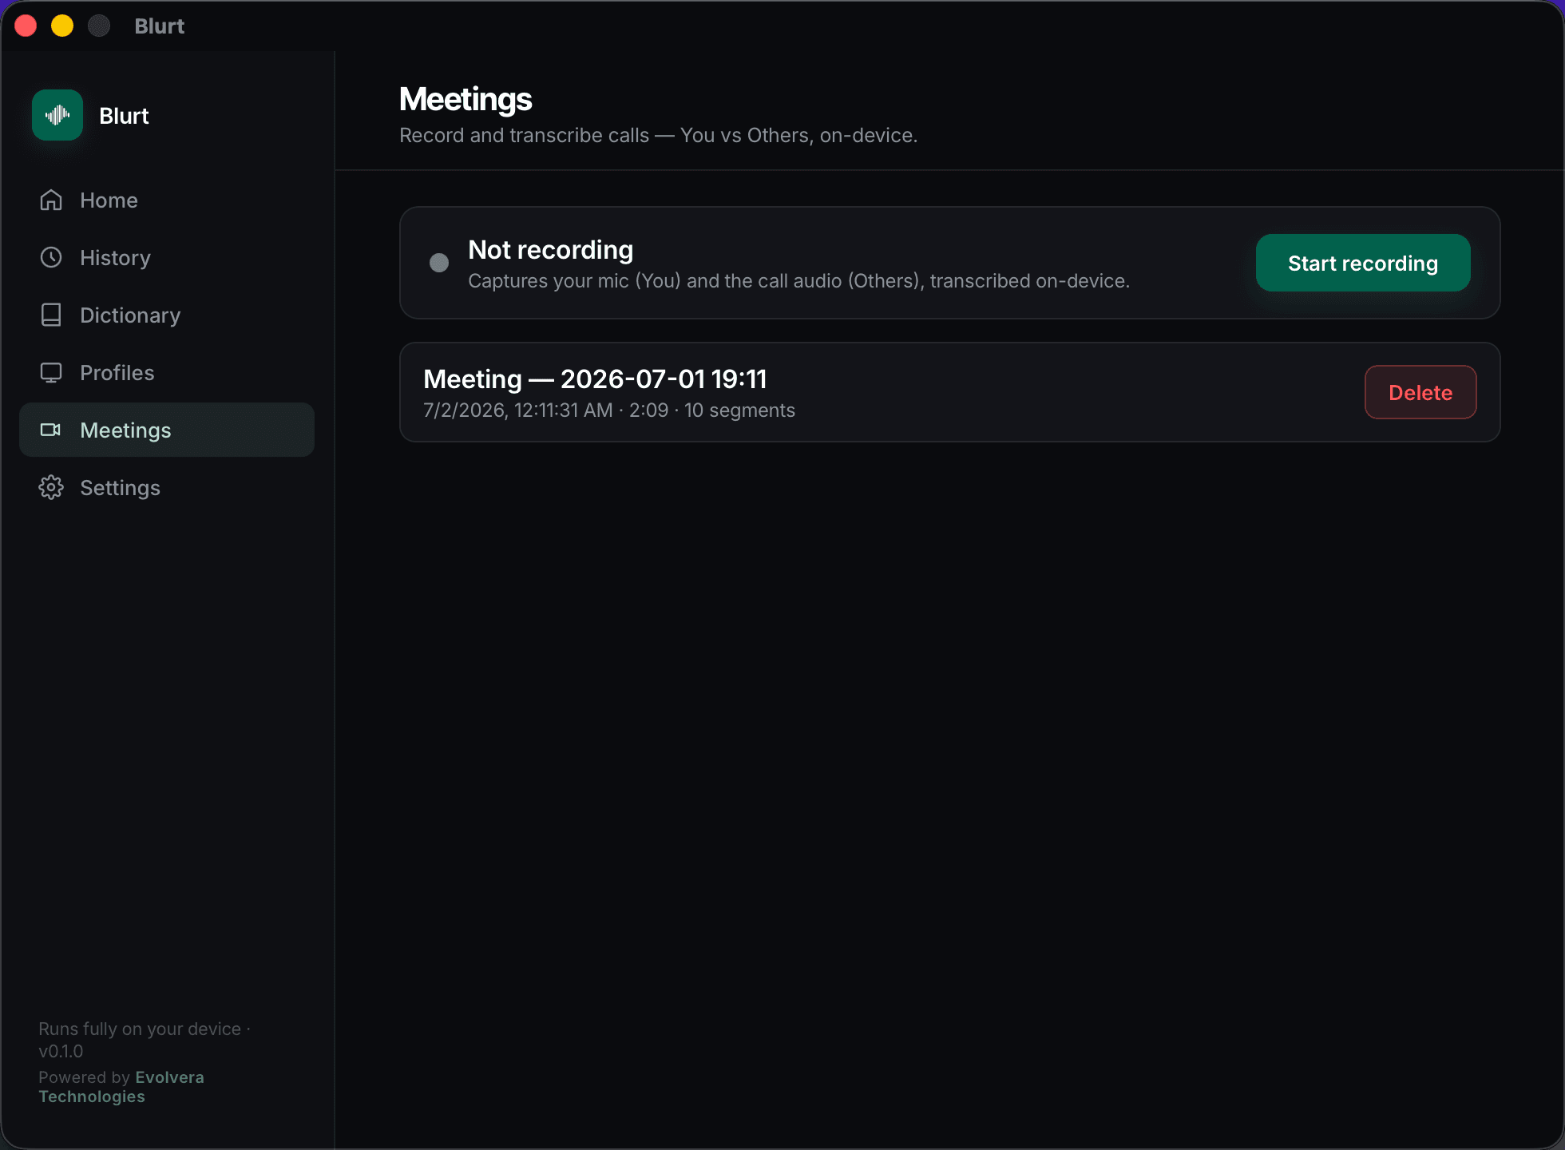Click the Runs fully on your device text
Screen dimensions: 1565x1150
pyautogui.click(x=145, y=1040)
